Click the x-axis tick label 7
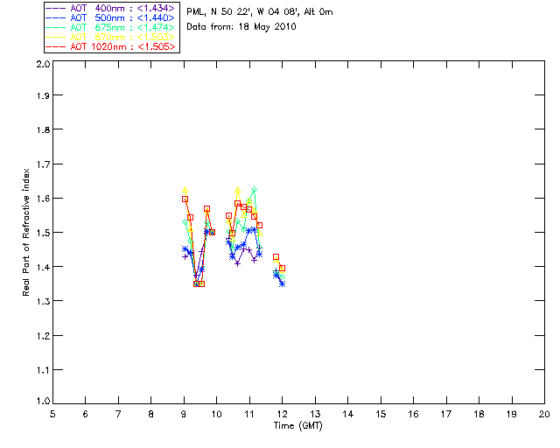 point(118,414)
